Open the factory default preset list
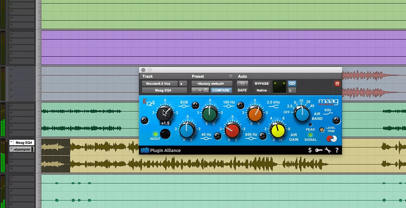The width and height of the screenshot is (406, 208). click(x=212, y=83)
